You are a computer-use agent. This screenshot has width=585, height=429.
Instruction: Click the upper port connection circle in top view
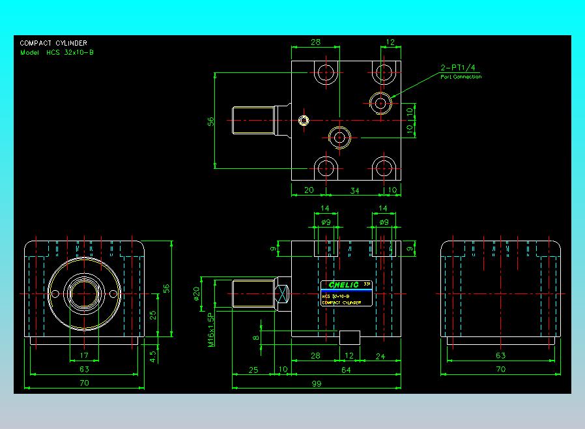(380, 102)
